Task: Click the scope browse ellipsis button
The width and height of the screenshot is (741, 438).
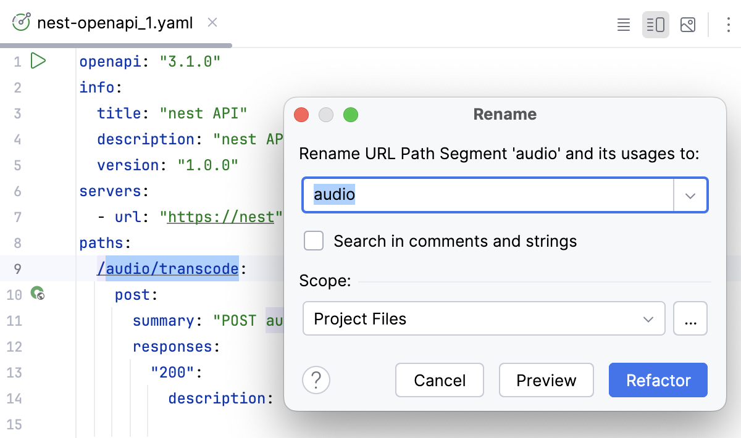Action: (690, 318)
